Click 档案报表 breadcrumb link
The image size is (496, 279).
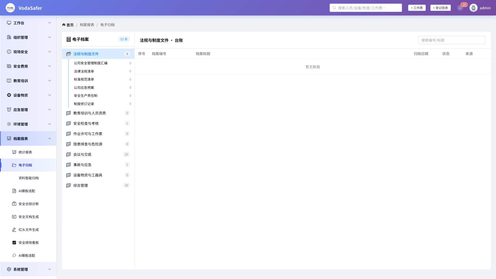pos(87,25)
